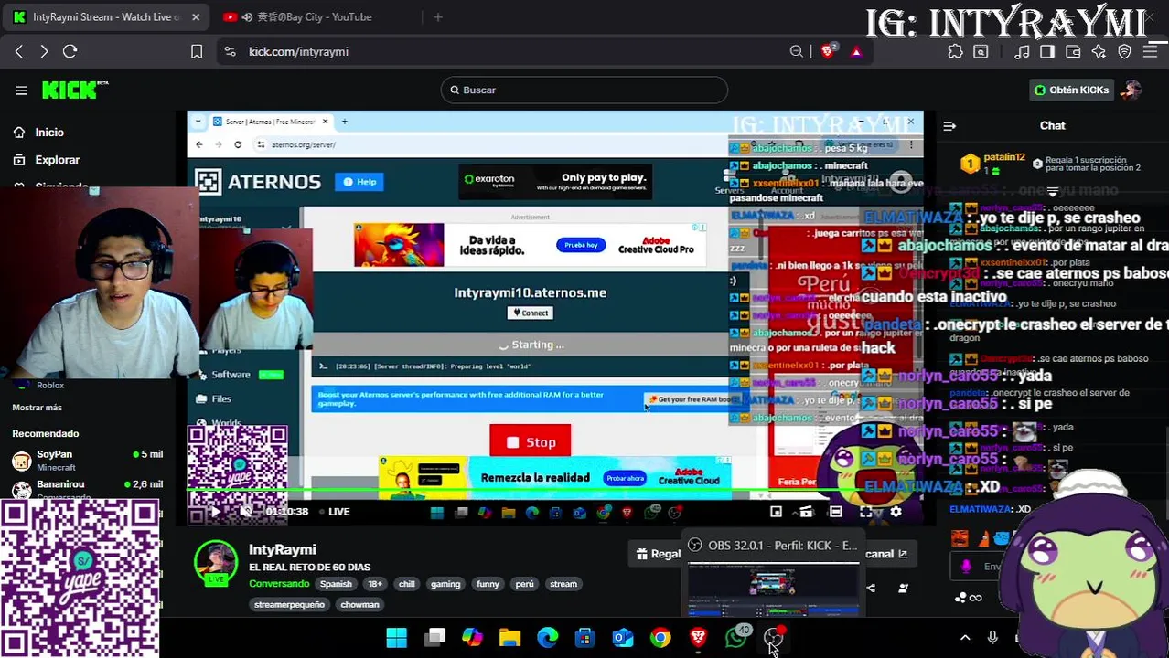The image size is (1169, 658).
Task: Open File Explorer from the taskbar
Action: [509, 638]
